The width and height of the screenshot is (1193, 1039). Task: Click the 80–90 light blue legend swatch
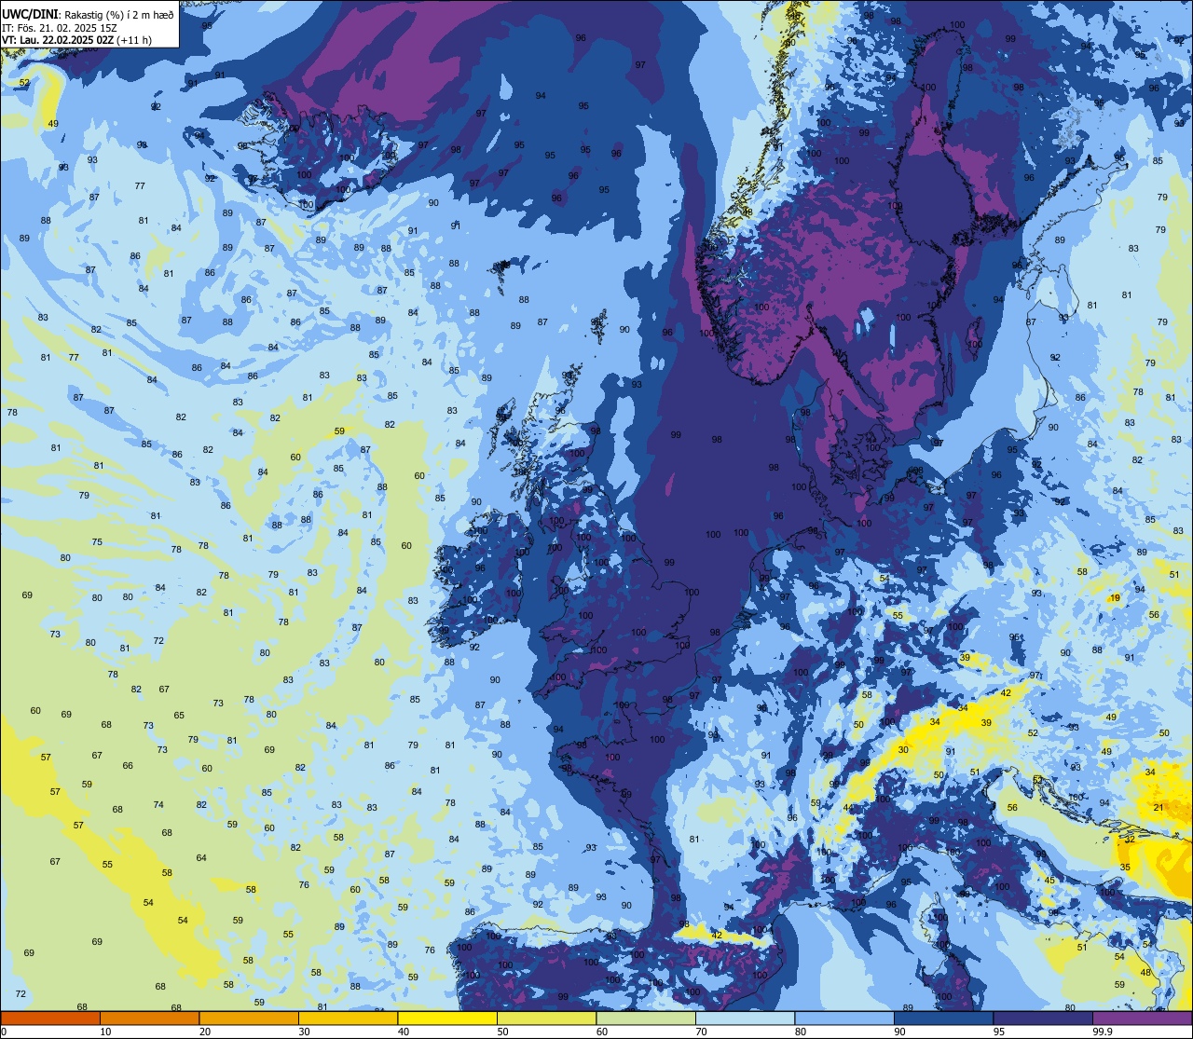point(844,1018)
